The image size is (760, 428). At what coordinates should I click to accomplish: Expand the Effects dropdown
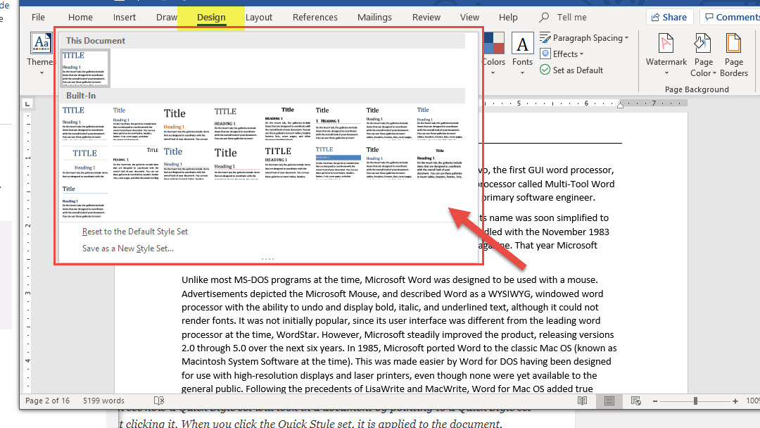tap(564, 53)
